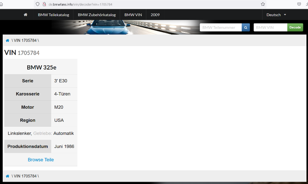This screenshot has height=184, width=308.
Task: Open the BMW Teilekatalog menu
Action: (53, 15)
